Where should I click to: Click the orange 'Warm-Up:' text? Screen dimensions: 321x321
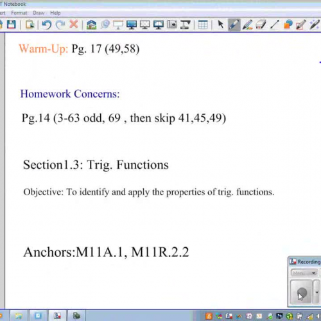point(44,49)
